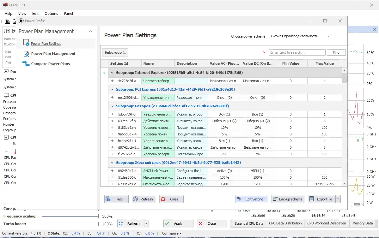Open the View menu

pos(22,14)
